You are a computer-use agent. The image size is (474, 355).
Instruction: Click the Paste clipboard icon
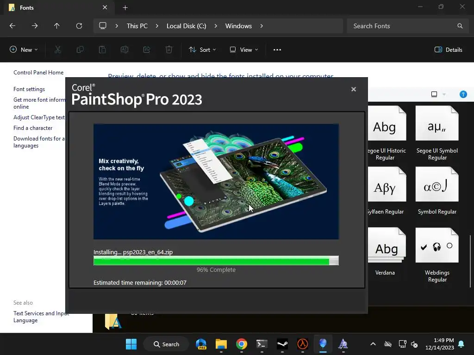102,50
